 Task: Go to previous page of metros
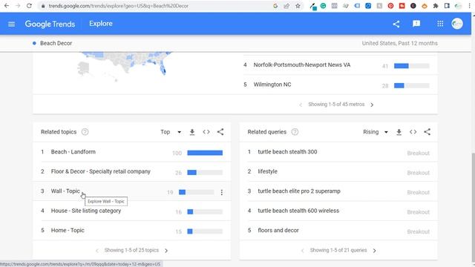click(301, 105)
